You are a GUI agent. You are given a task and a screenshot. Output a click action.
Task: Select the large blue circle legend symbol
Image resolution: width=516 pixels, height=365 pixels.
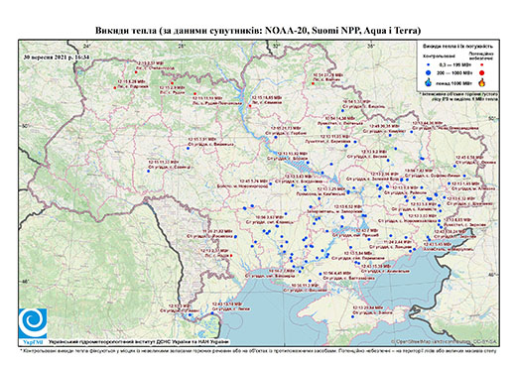[x=429, y=72]
